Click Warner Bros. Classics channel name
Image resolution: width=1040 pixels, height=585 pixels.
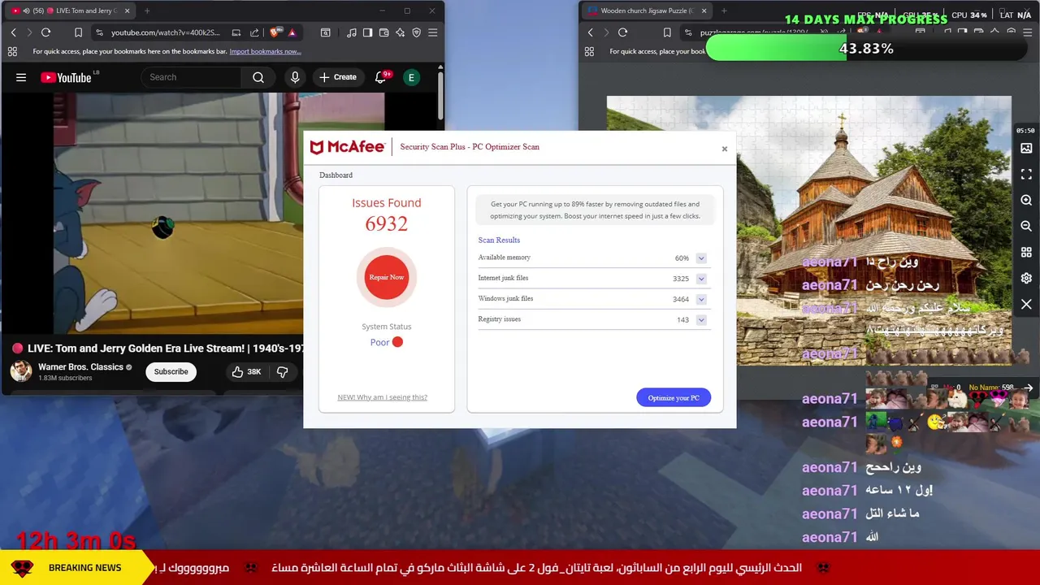click(x=80, y=366)
